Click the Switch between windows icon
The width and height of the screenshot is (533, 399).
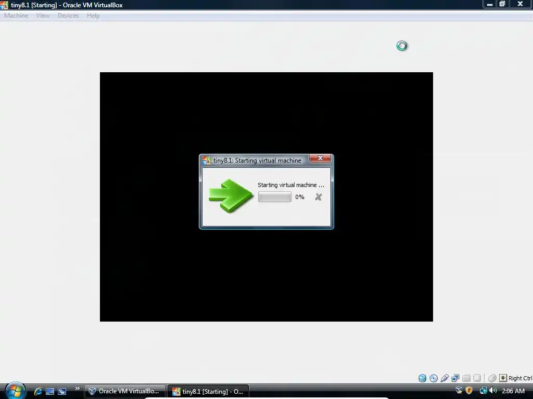62,391
